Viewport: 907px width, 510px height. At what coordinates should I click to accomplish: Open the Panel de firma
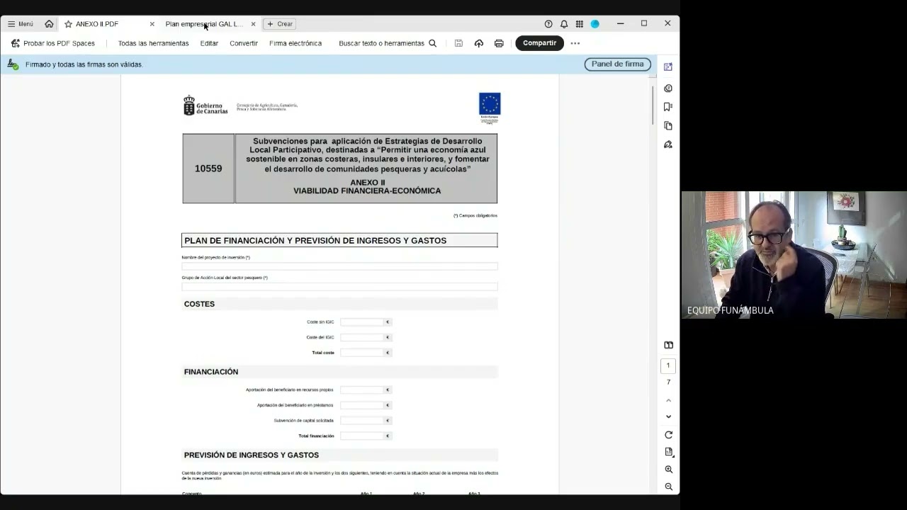pyautogui.click(x=618, y=64)
